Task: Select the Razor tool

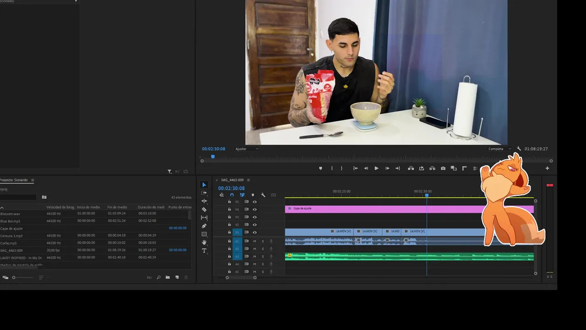Action: click(204, 209)
